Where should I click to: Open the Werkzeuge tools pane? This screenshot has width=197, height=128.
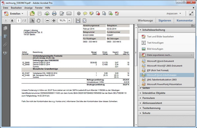(145, 20)
